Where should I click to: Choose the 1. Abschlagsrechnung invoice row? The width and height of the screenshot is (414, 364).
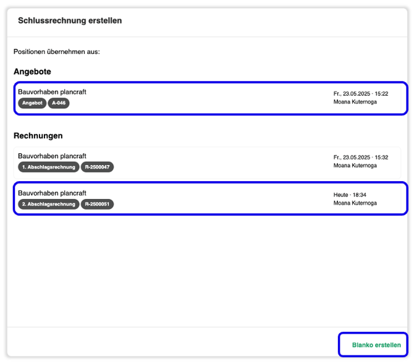point(207,161)
